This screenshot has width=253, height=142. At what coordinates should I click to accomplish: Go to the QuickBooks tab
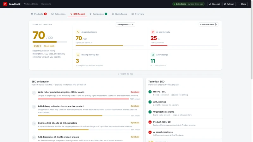point(120,14)
